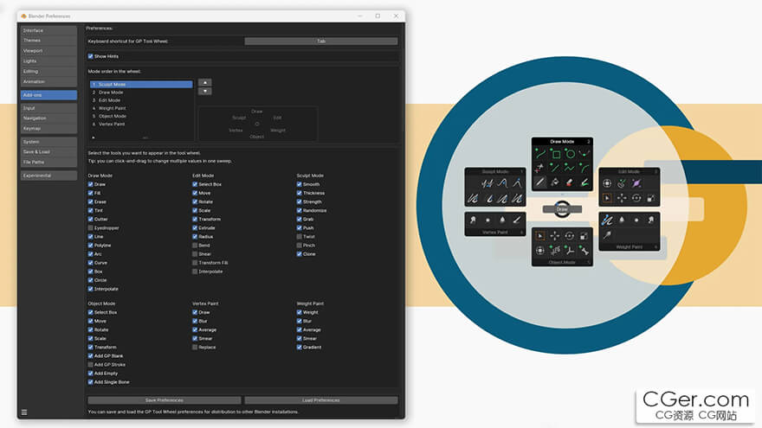This screenshot has height=428, width=762.
Task: Move selected mode up with the up arrow
Action: tap(205, 82)
